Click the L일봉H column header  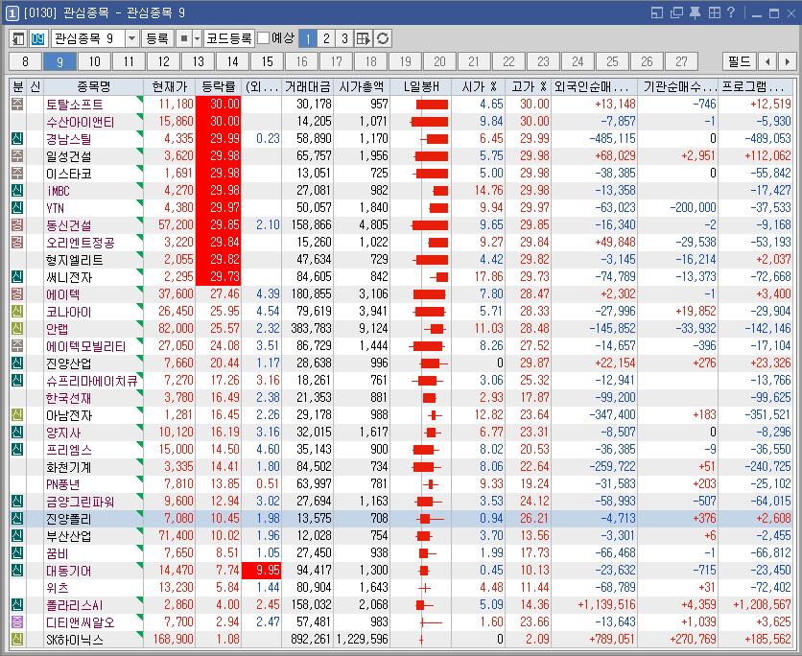420,86
